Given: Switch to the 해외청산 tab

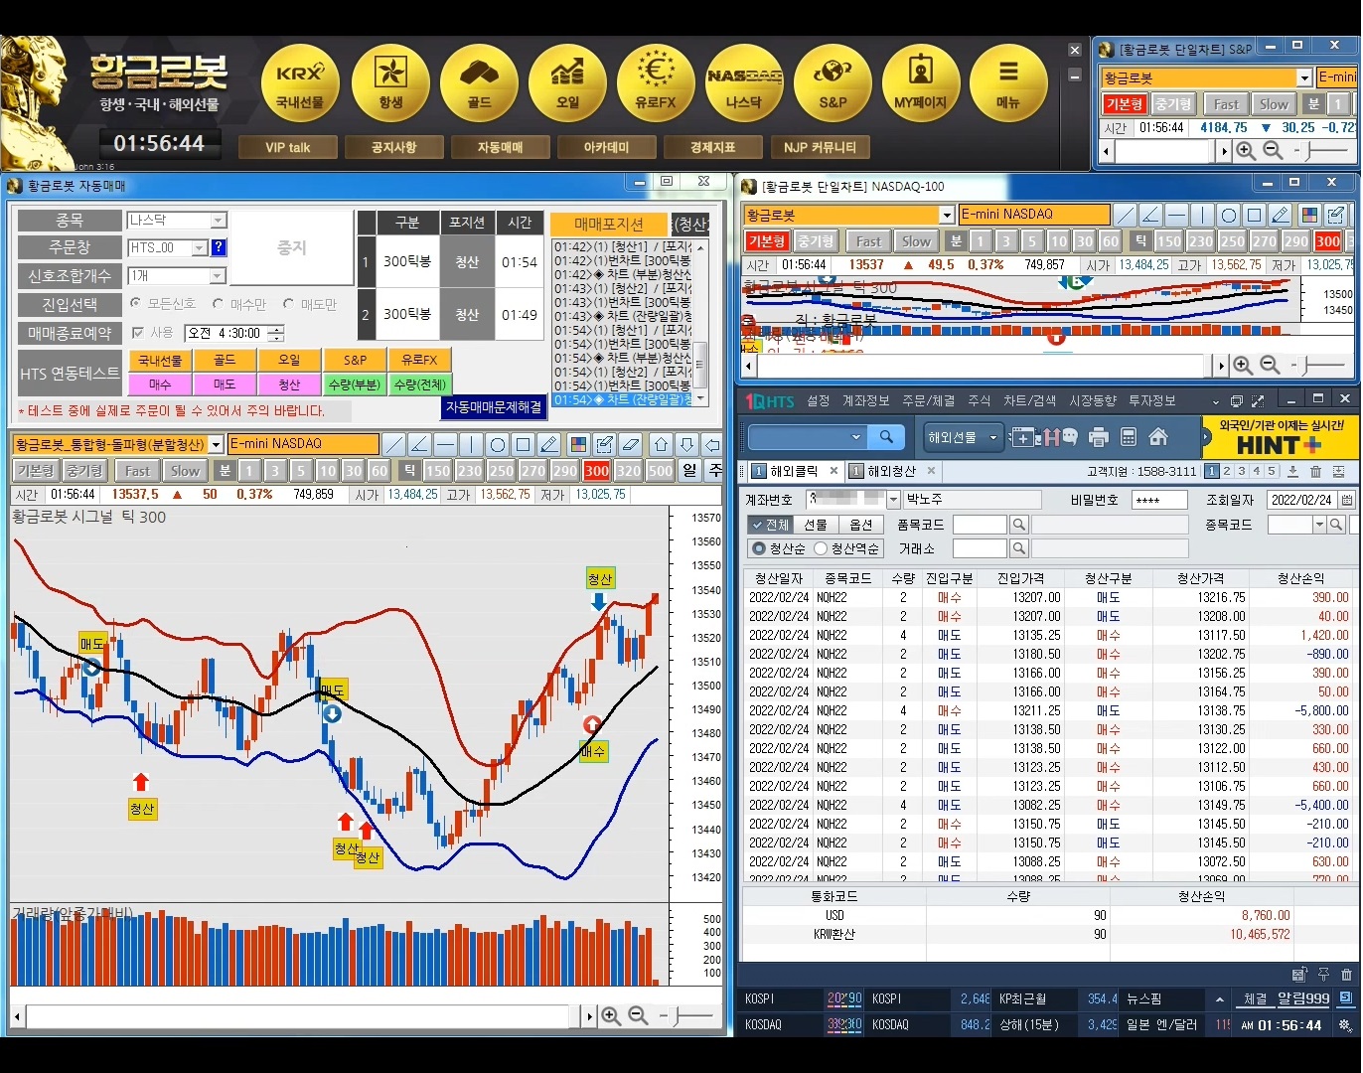Looking at the screenshot, I should coord(891,471).
